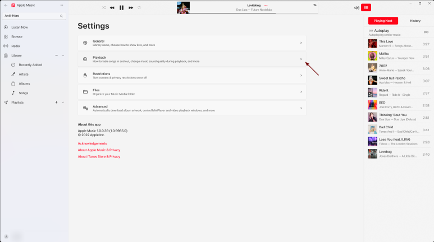
Task: Open the Acknowledgements link
Action: tap(92, 143)
